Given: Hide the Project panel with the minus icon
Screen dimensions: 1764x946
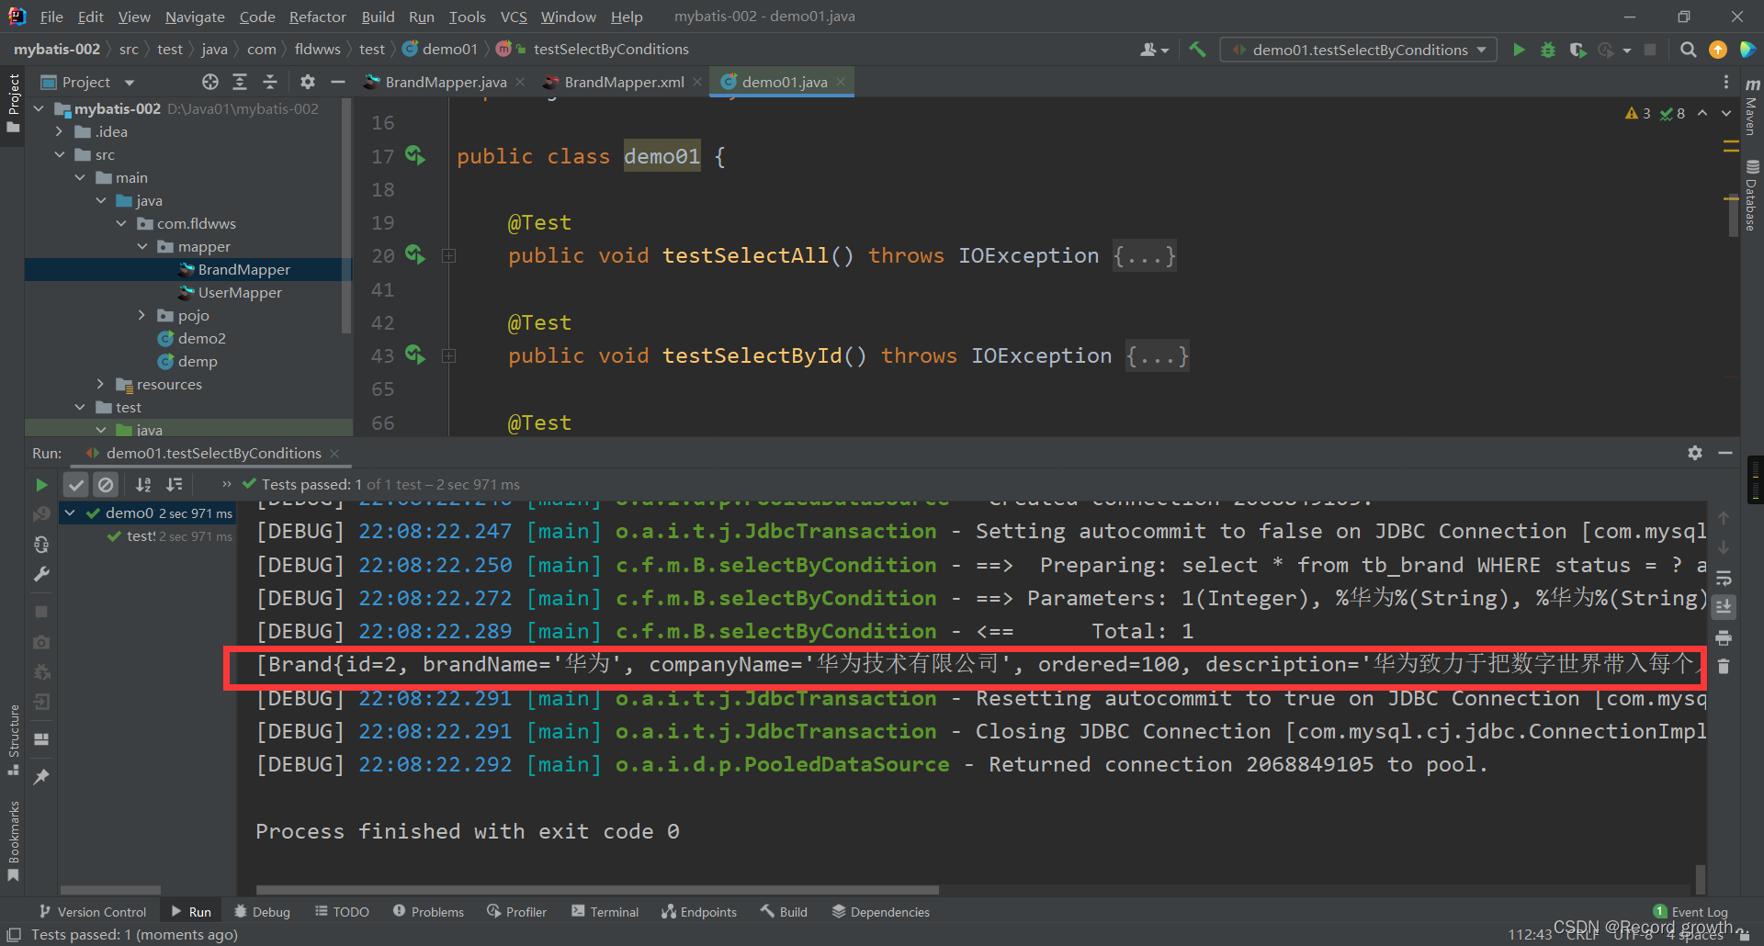Looking at the screenshot, I should 338,82.
